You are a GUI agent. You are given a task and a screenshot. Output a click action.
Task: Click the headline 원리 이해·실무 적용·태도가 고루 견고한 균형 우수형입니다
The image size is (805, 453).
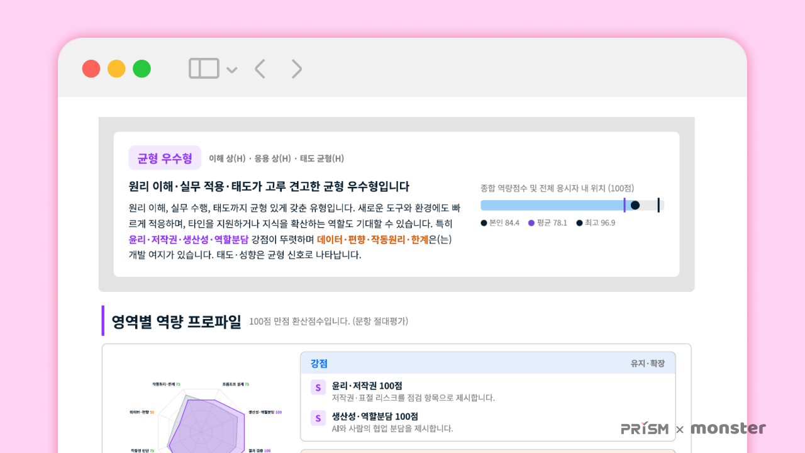click(269, 186)
